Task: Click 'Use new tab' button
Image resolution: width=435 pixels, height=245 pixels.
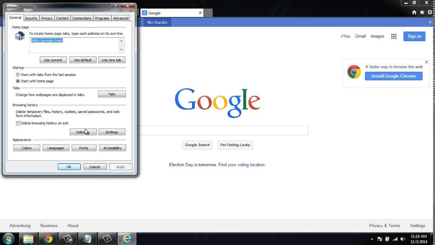Action: (112, 60)
